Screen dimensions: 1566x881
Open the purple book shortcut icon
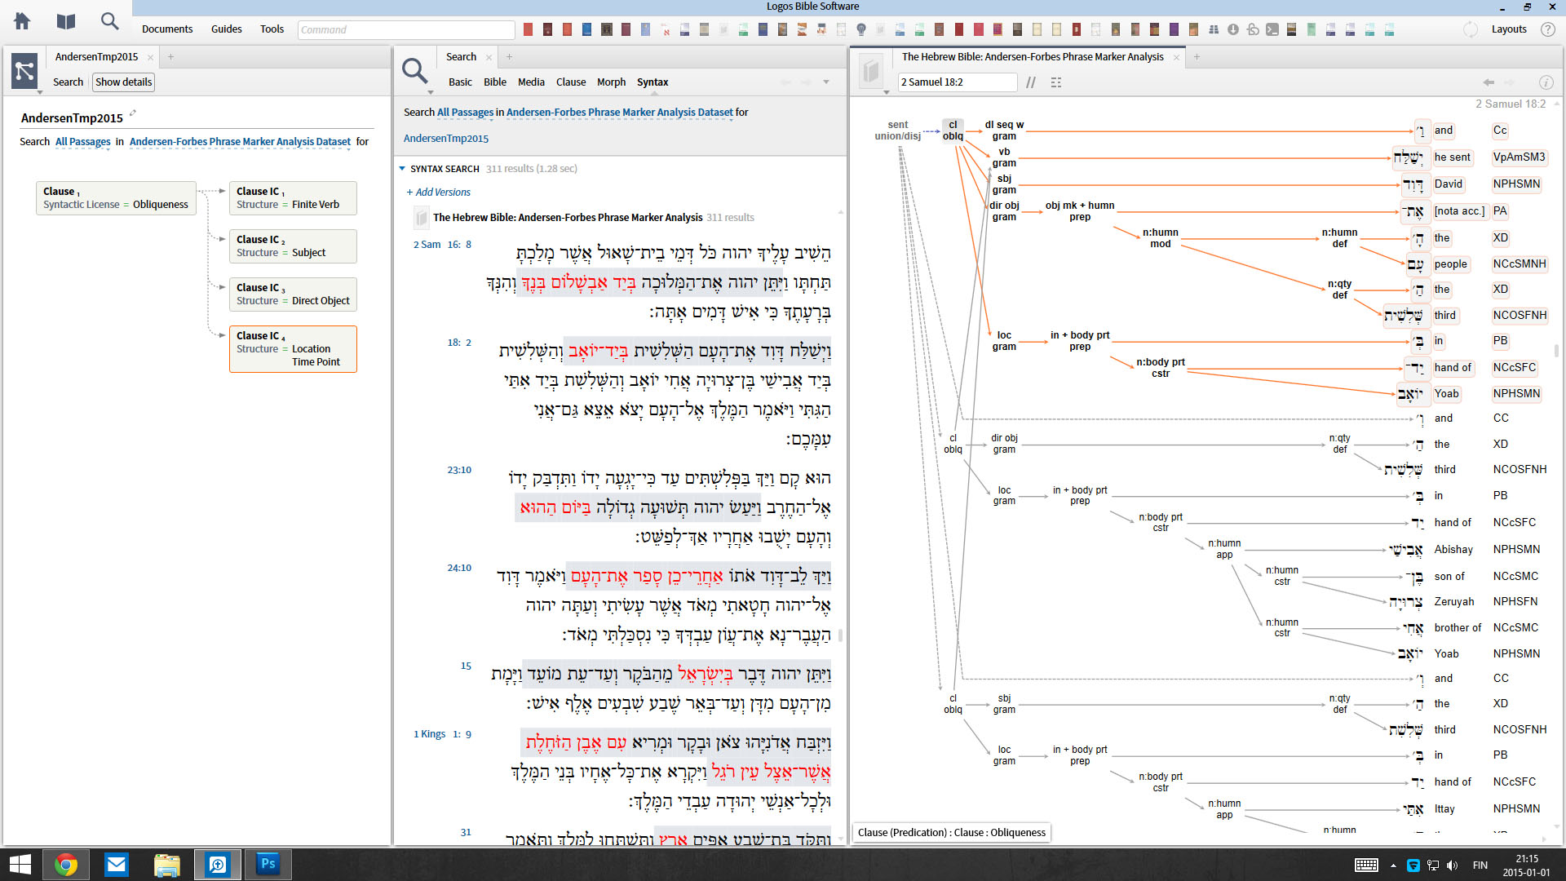[x=1174, y=29]
